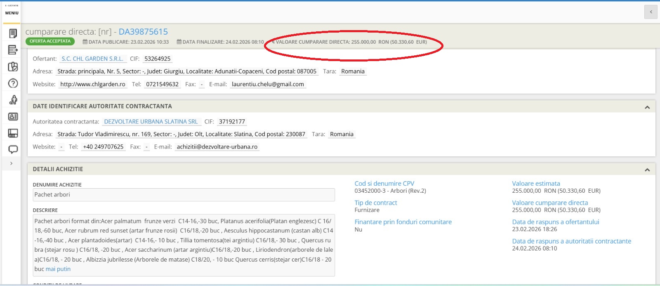Collapse the Date Identificare Autoritate Contractanta section
Image resolution: width=660 pixels, height=286 pixels.
coord(647,107)
